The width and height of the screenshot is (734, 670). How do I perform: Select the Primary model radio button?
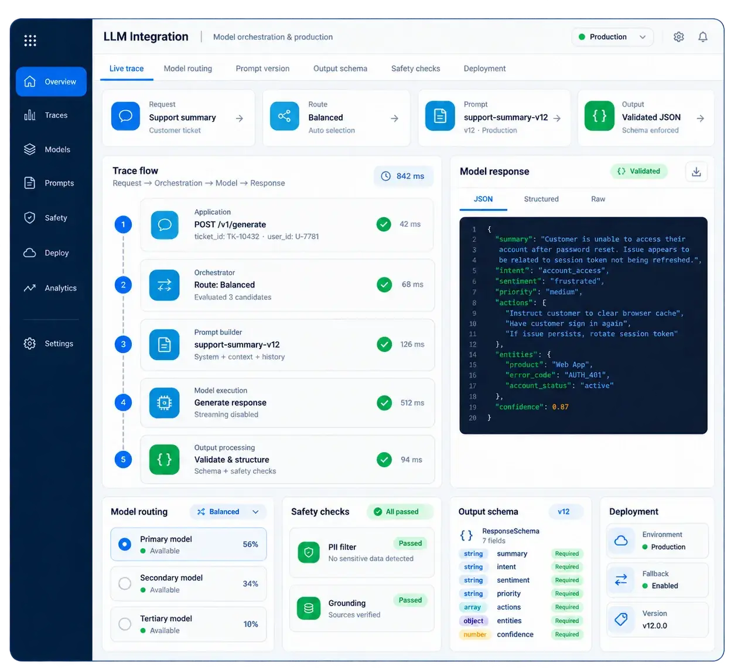tap(125, 545)
